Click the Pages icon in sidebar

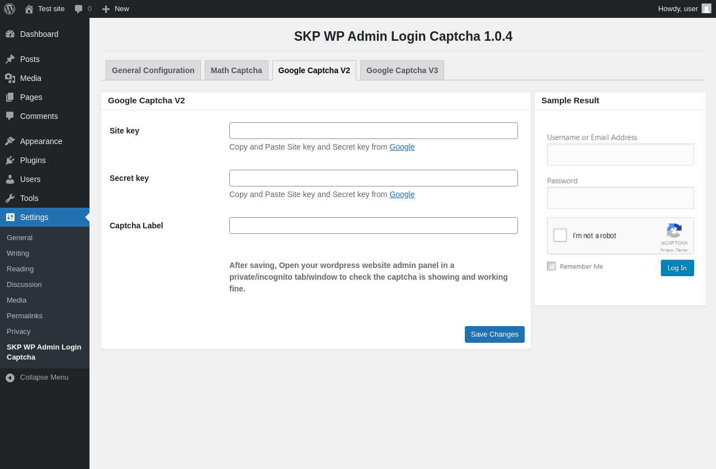(10, 97)
